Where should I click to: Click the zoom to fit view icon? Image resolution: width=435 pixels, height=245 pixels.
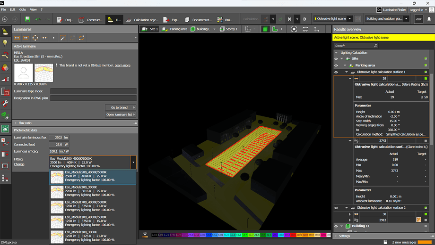[x=294, y=29]
